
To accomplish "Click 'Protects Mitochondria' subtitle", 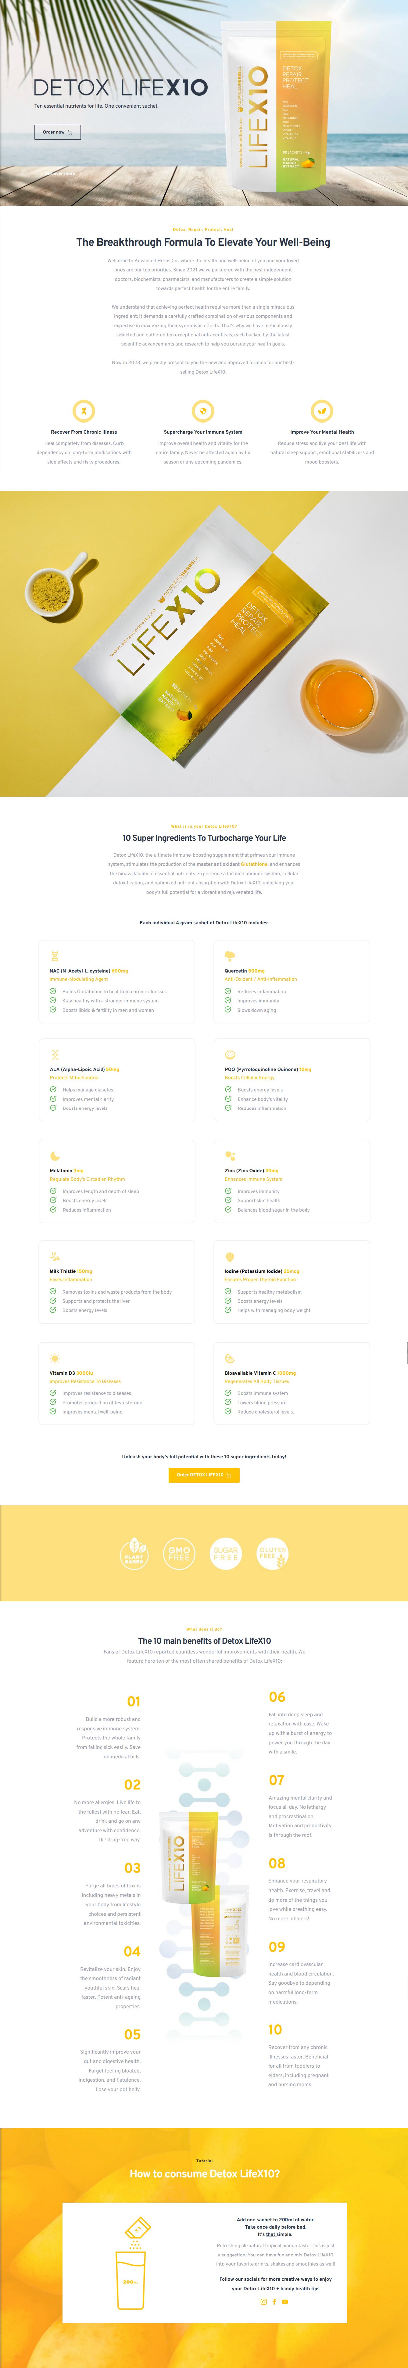I will [x=74, y=1077].
